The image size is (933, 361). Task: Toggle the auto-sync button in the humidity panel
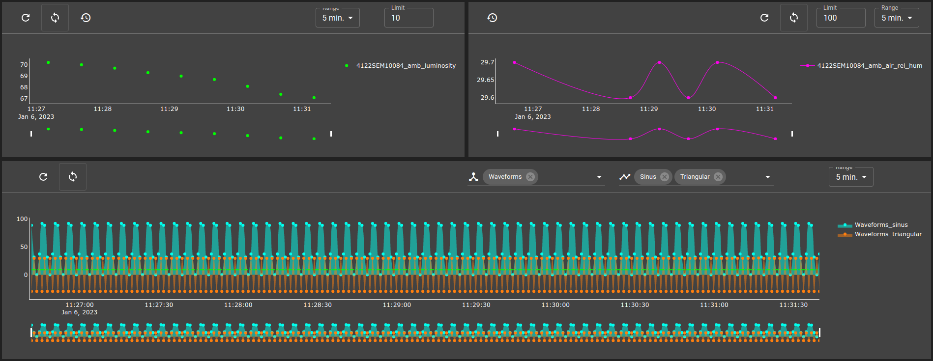click(x=794, y=18)
